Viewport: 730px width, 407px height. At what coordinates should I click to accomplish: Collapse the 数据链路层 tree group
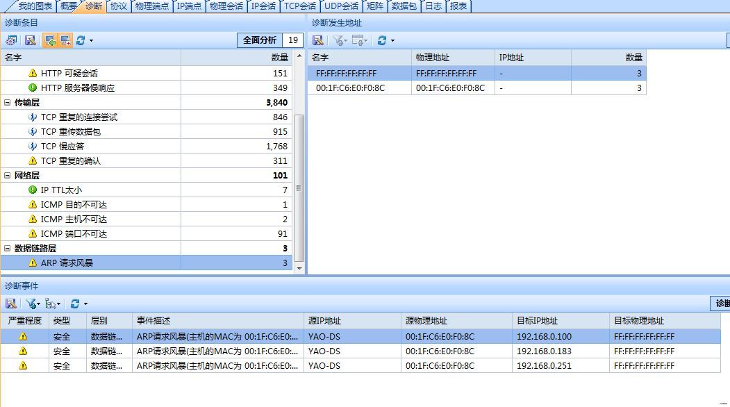(x=8, y=249)
